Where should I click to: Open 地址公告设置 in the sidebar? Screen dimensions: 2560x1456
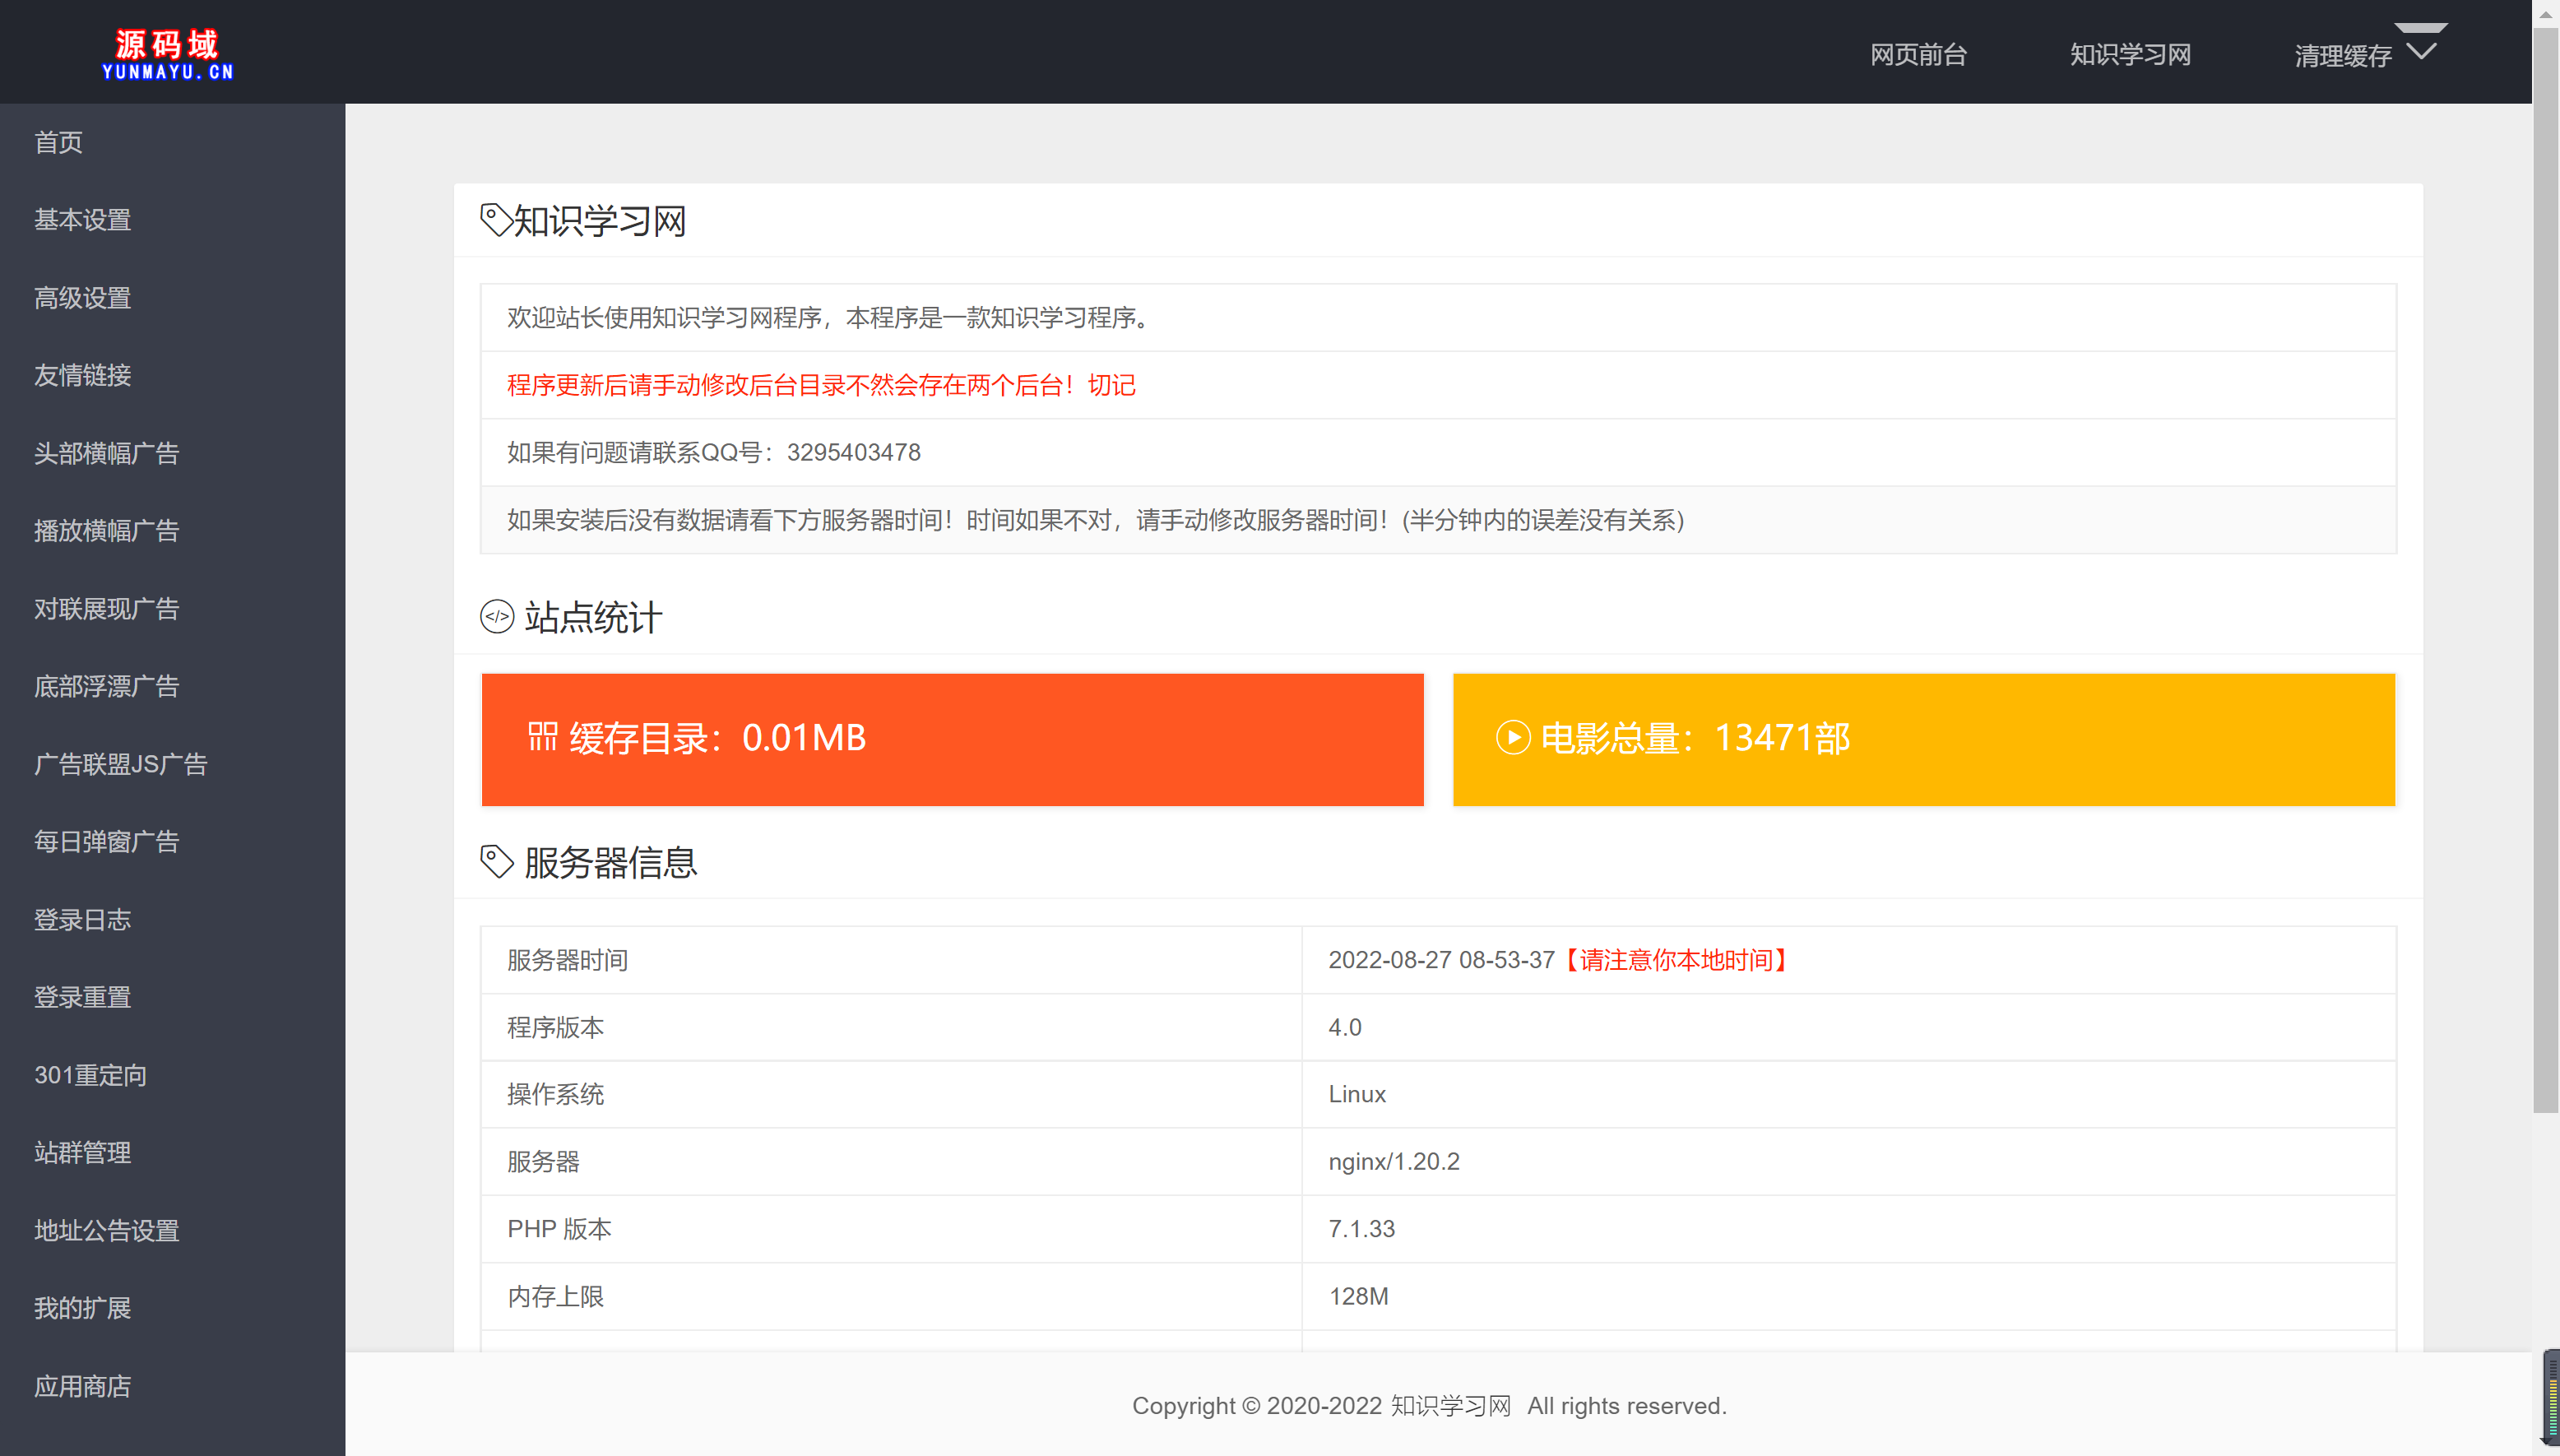pos(107,1230)
